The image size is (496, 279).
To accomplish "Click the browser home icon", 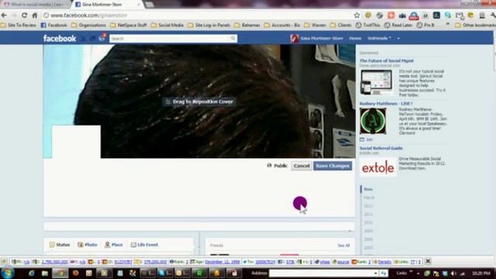I will pos(35,15).
